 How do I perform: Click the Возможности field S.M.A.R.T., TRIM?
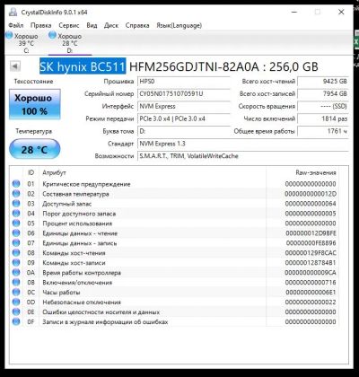click(x=243, y=156)
